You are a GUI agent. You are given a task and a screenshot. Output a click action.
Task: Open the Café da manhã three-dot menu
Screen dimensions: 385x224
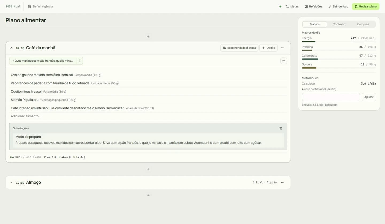pos(283,48)
